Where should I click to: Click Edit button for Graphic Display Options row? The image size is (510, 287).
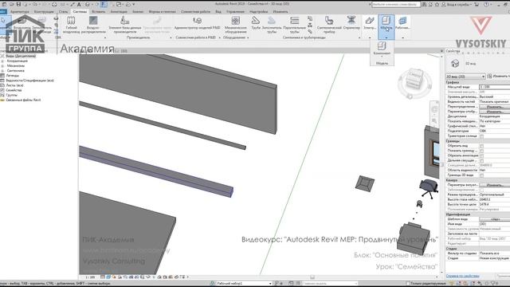click(x=495, y=112)
